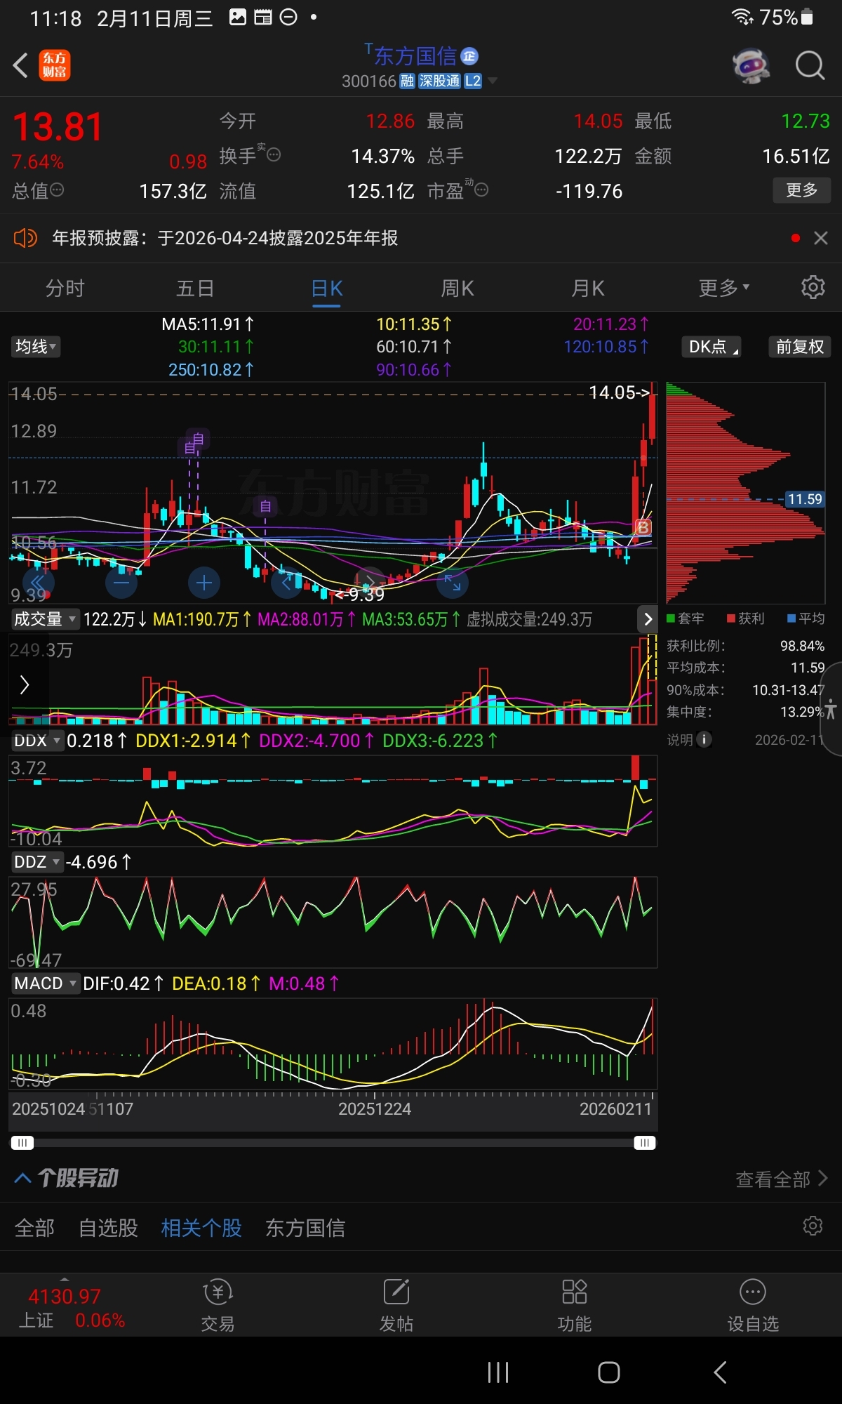The width and height of the screenshot is (842, 1404).
Task: Tap the L2 level badge
Action: click(x=473, y=81)
